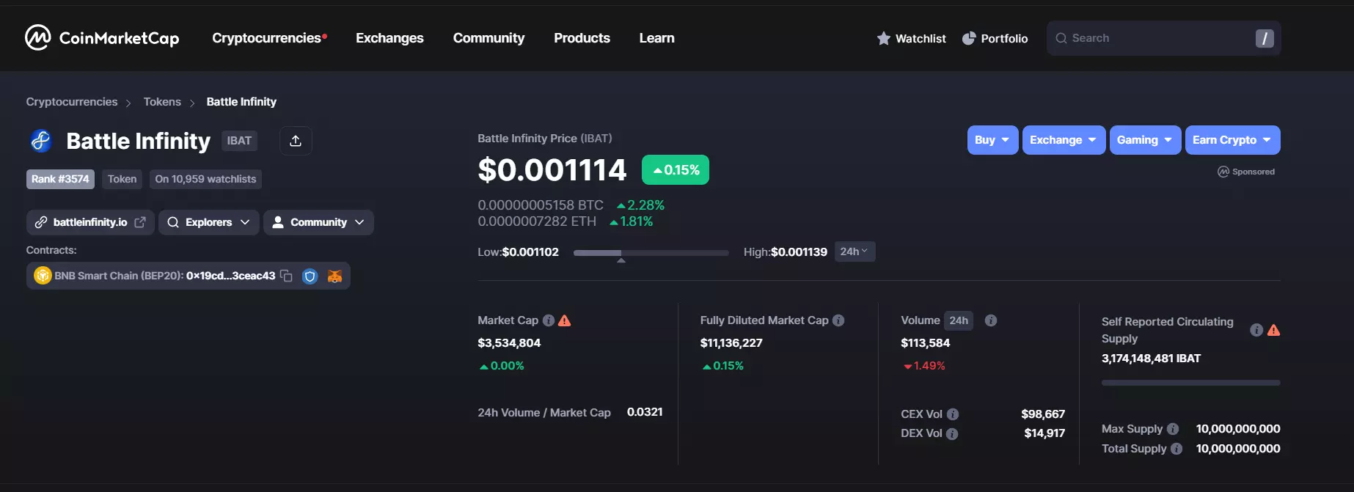The image size is (1354, 492).
Task: Add token to MetaMask fox icon
Action: point(334,276)
